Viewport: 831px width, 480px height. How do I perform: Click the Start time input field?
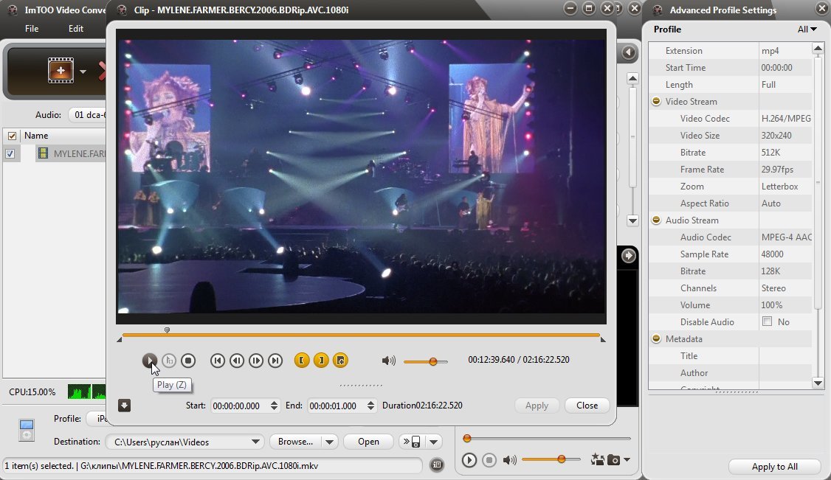click(x=240, y=406)
